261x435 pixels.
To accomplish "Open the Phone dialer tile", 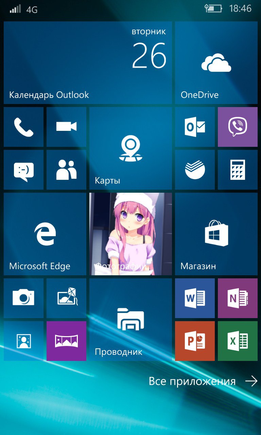I will pyautogui.click(x=23, y=127).
